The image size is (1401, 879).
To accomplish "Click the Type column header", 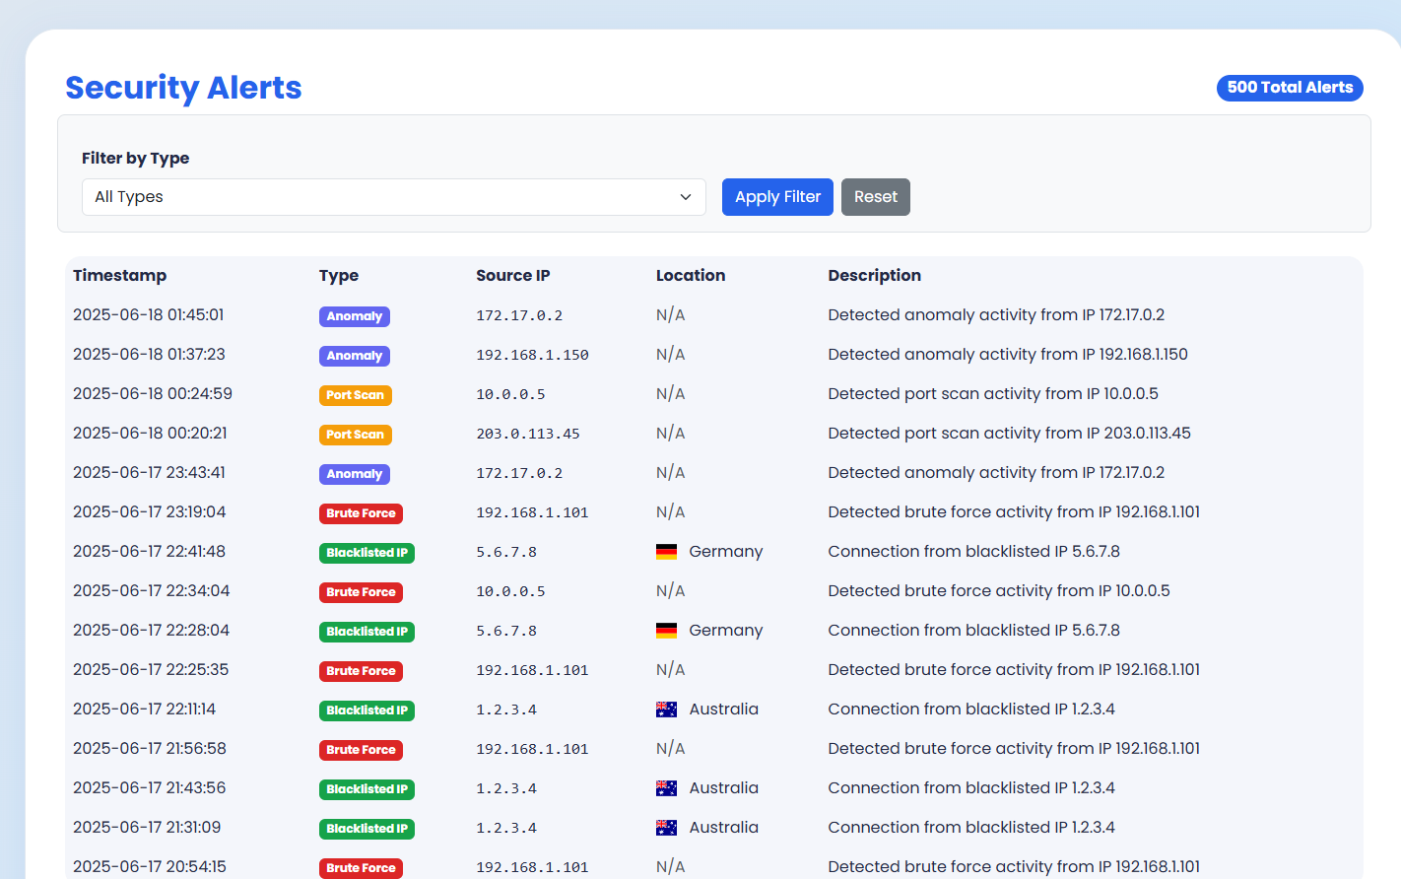I will pyautogui.click(x=339, y=276).
